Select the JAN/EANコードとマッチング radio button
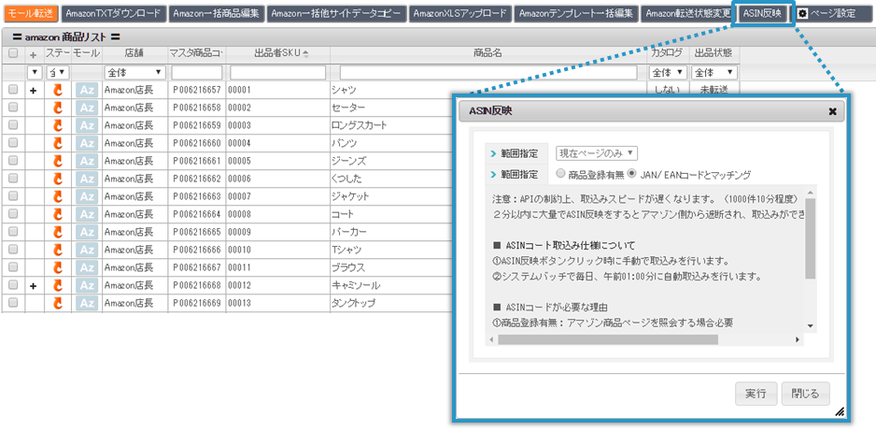 [x=632, y=174]
